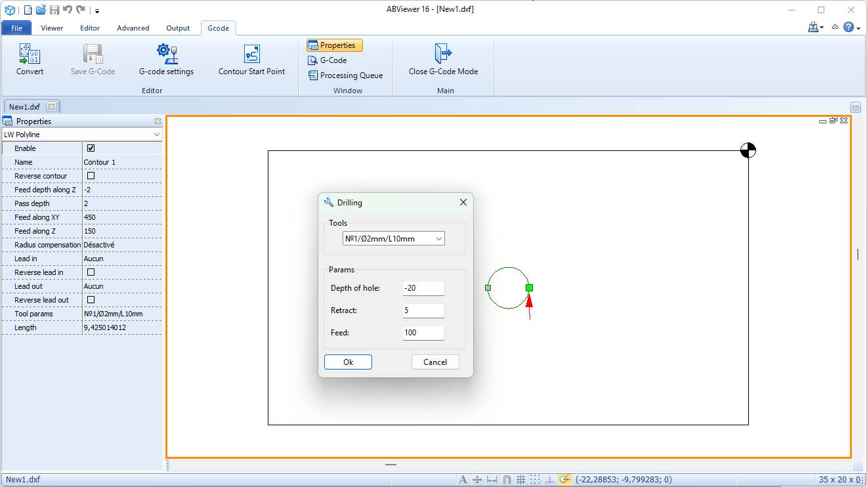Screen dimensions: 867x487
Task: Click the Retract value field
Action: tap(423, 310)
